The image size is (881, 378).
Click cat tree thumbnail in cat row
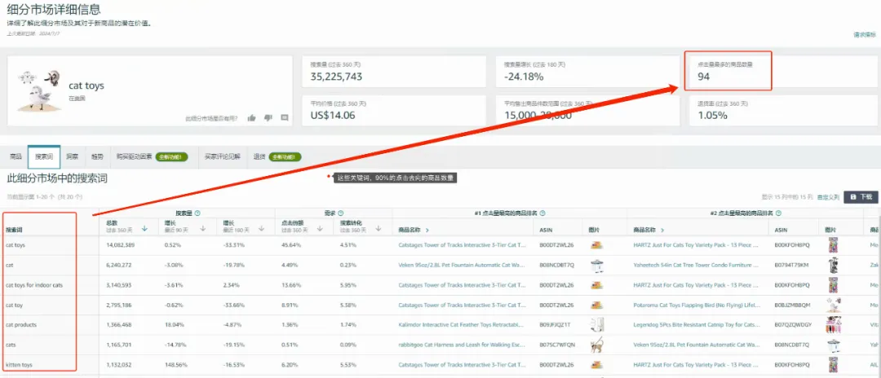(x=832, y=266)
